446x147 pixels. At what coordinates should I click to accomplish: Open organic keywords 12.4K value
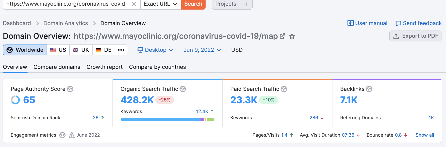[x=202, y=112]
